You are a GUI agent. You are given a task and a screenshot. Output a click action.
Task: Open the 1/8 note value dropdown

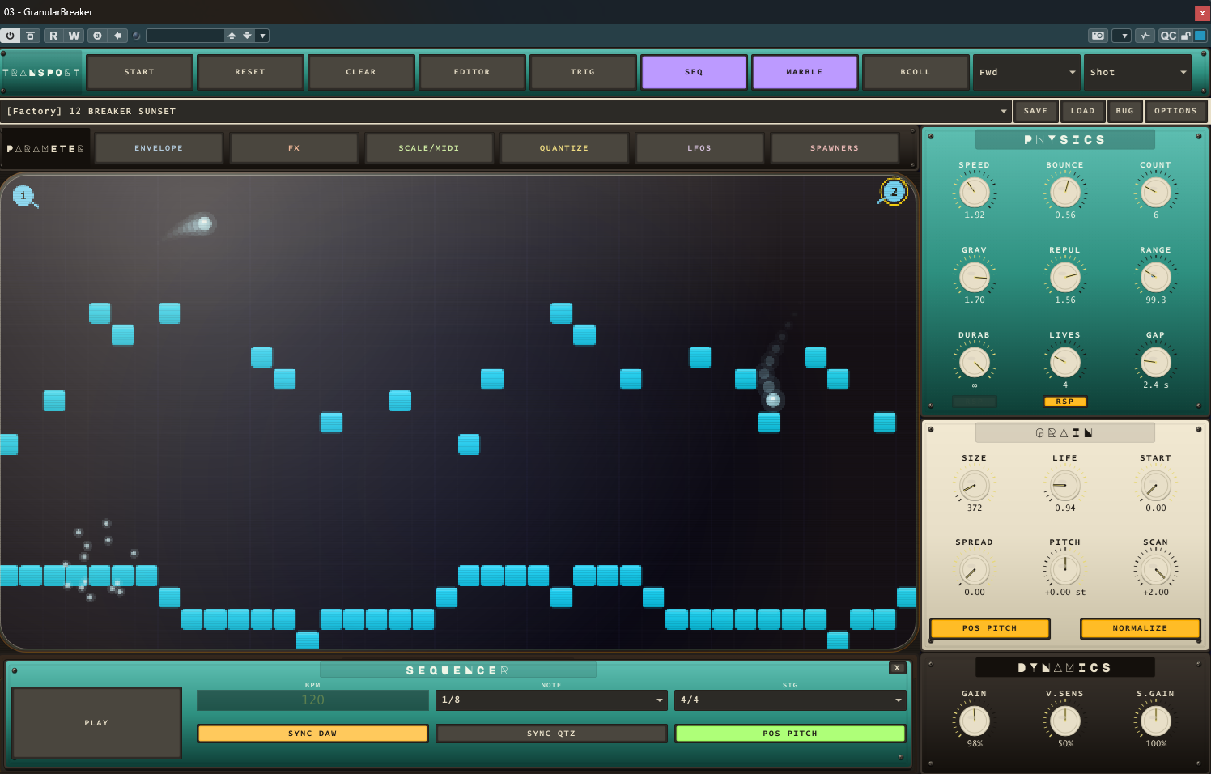551,700
